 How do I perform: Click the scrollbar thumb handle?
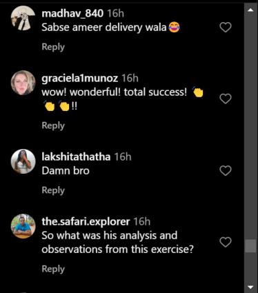[x=250, y=246]
